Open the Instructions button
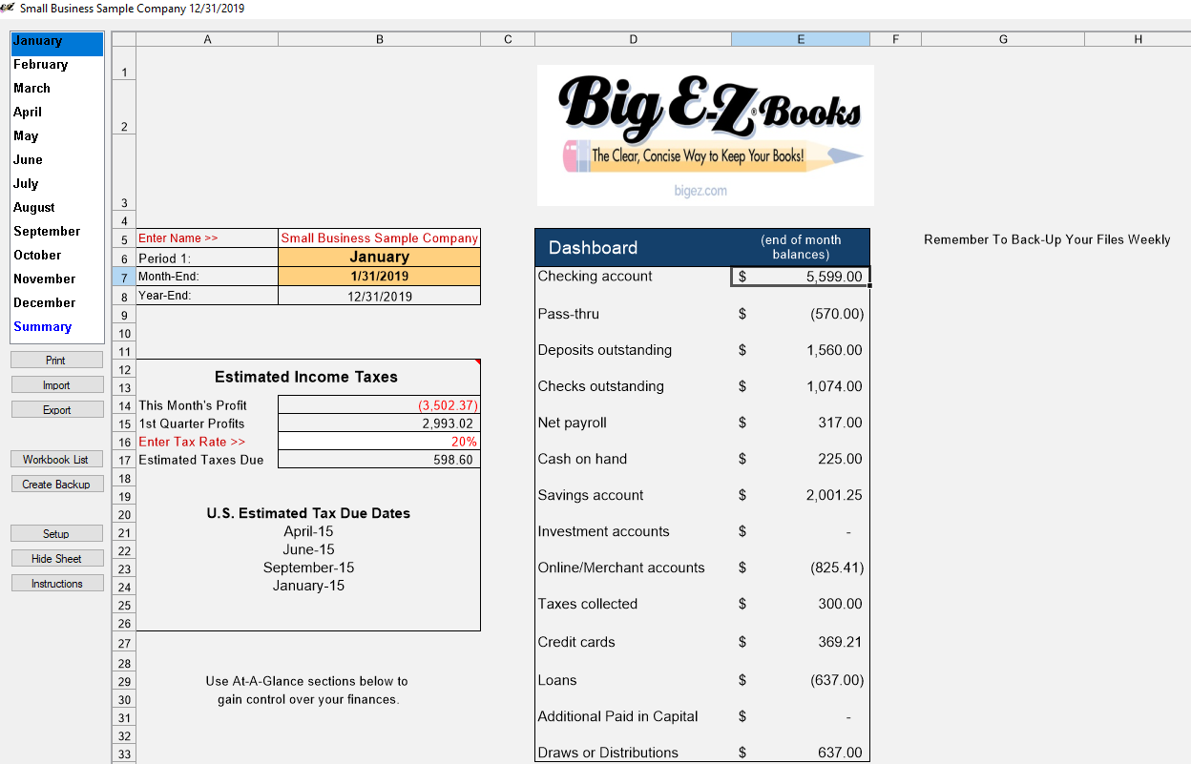 coord(56,584)
